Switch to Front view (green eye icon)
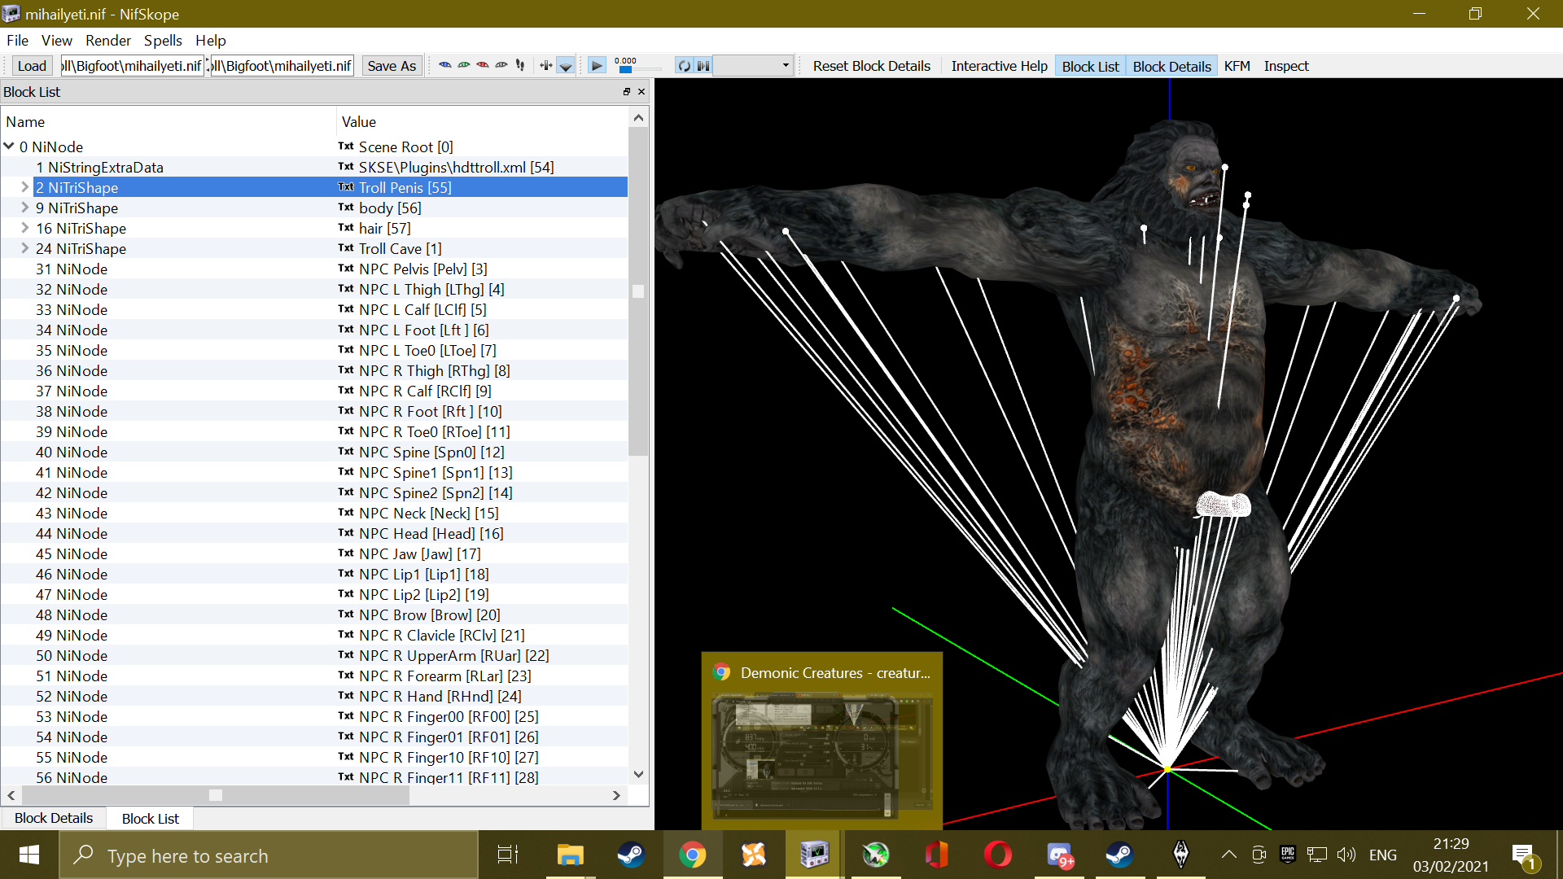This screenshot has height=879, width=1563. click(464, 66)
